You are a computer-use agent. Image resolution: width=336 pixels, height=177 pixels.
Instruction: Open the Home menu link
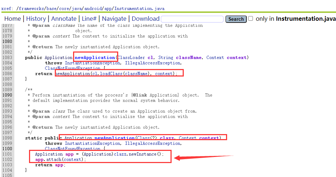pos(13,19)
